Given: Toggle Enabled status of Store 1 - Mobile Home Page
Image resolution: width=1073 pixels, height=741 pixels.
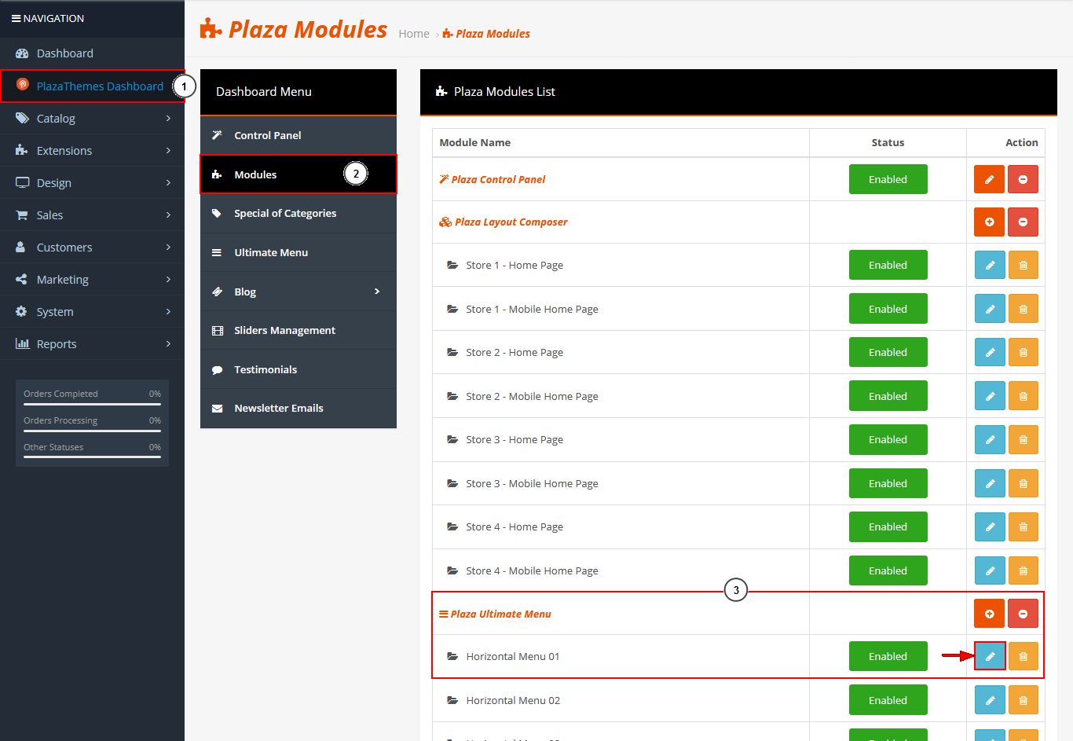Looking at the screenshot, I should click(x=888, y=309).
